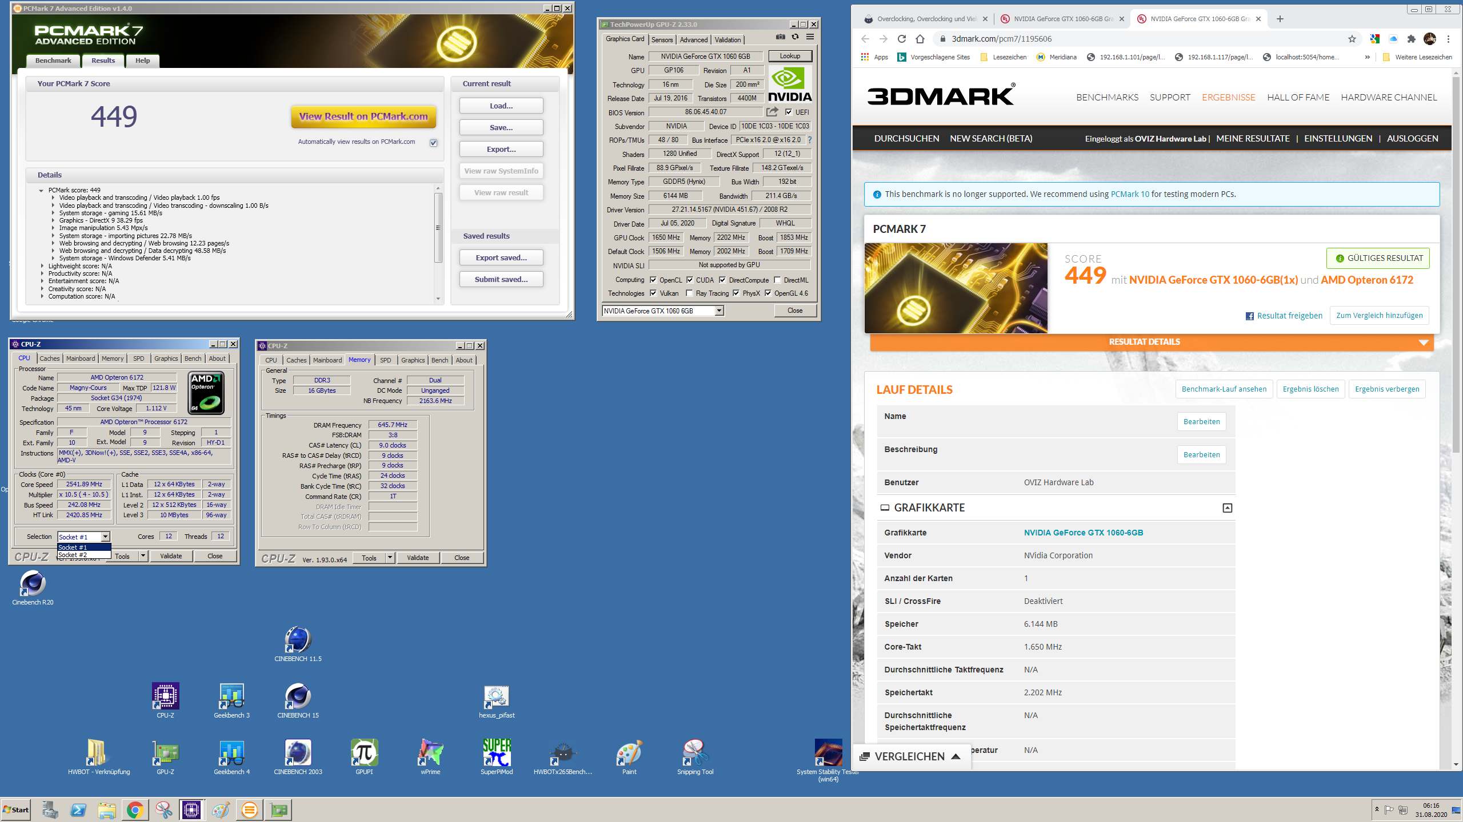The width and height of the screenshot is (1463, 822).
Task: Open Tools dropdown arrow in CPU-Z Memory window
Action: pyautogui.click(x=390, y=558)
